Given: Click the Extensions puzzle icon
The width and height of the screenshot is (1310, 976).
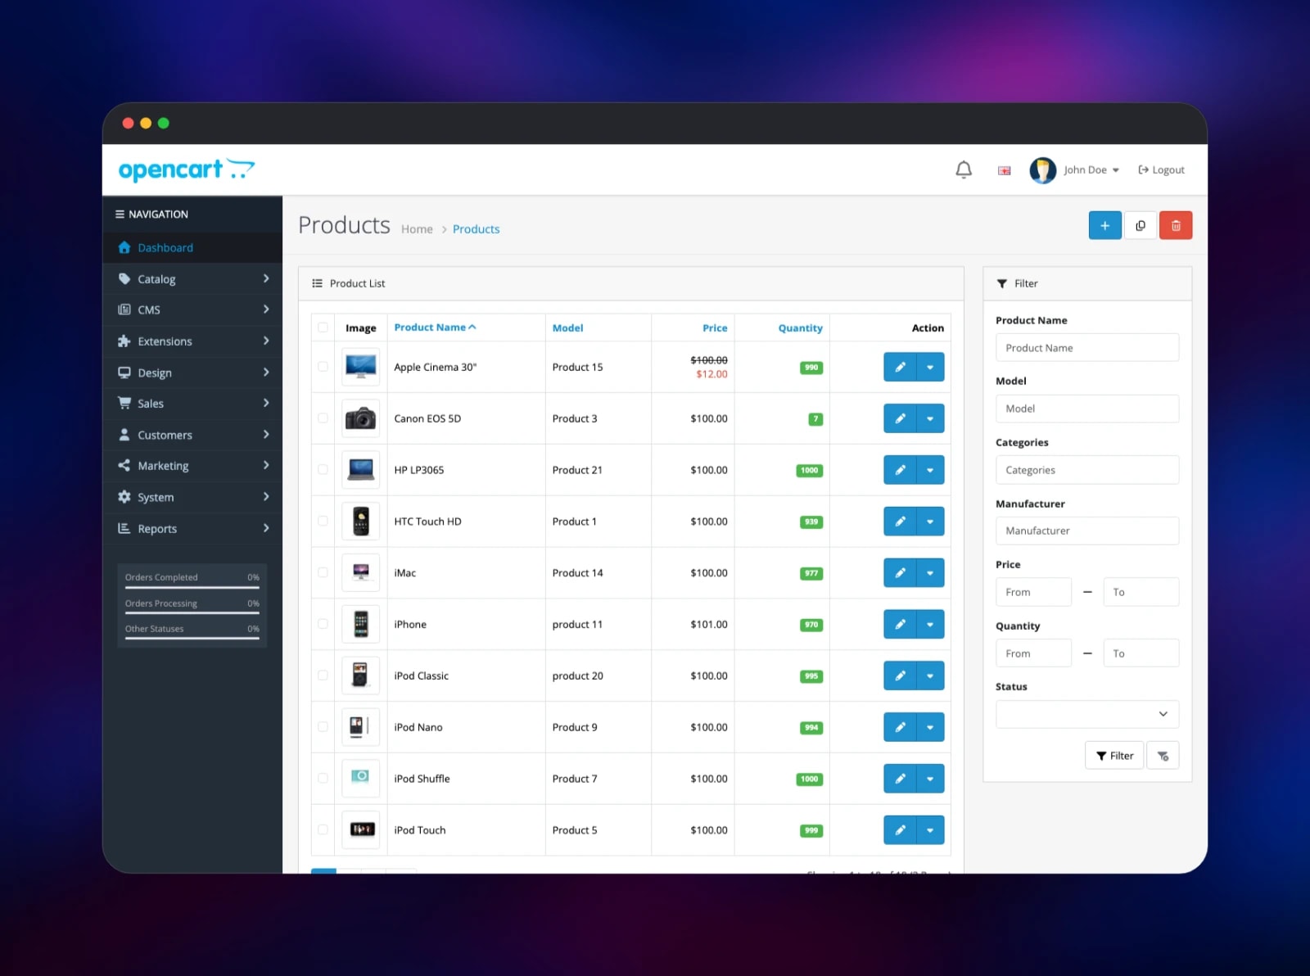Looking at the screenshot, I should click(124, 341).
